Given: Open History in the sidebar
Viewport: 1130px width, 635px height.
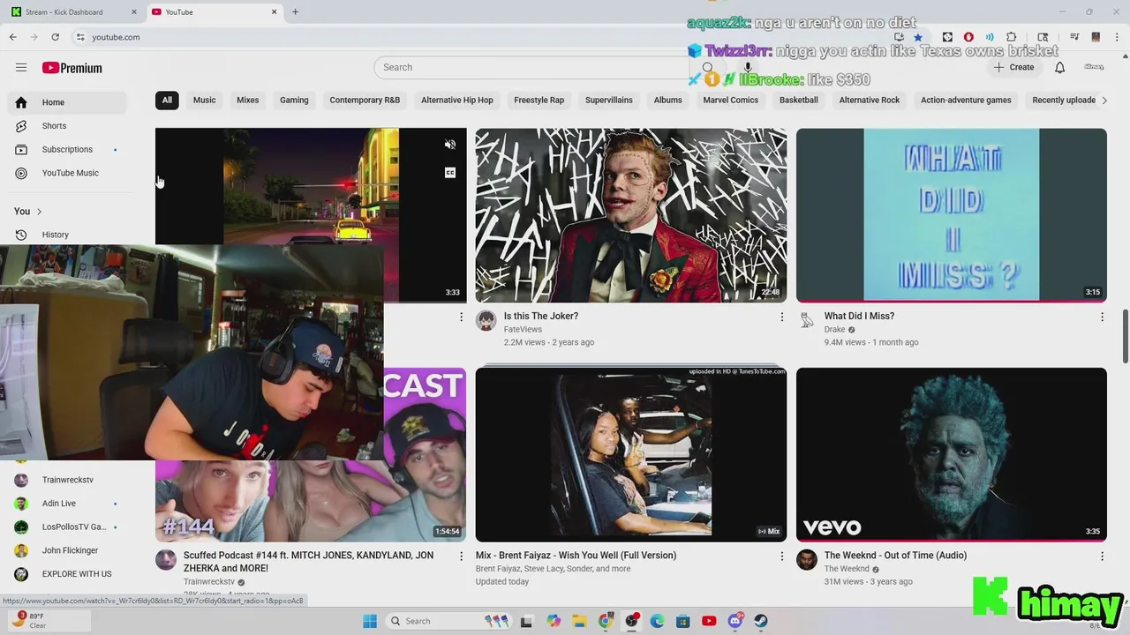Looking at the screenshot, I should 67,235.
